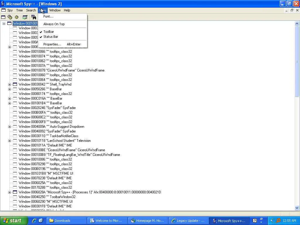Open the Window menu
Image resolution: width=300 pixels, height=225 pixels.
pyautogui.click(x=55, y=10)
